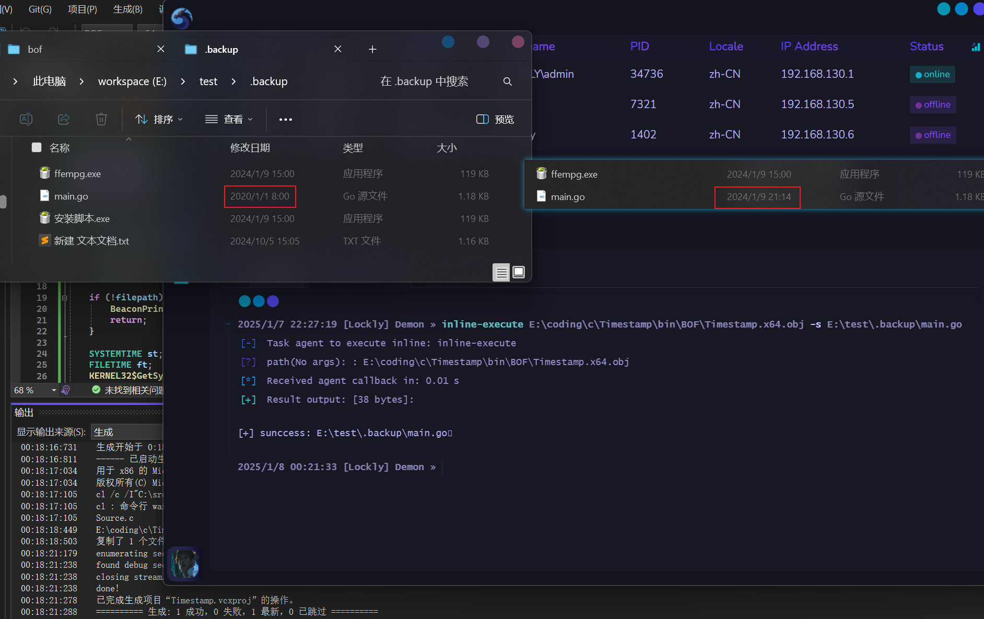Open the three-dot more options menu
The height and width of the screenshot is (619, 984).
click(286, 120)
